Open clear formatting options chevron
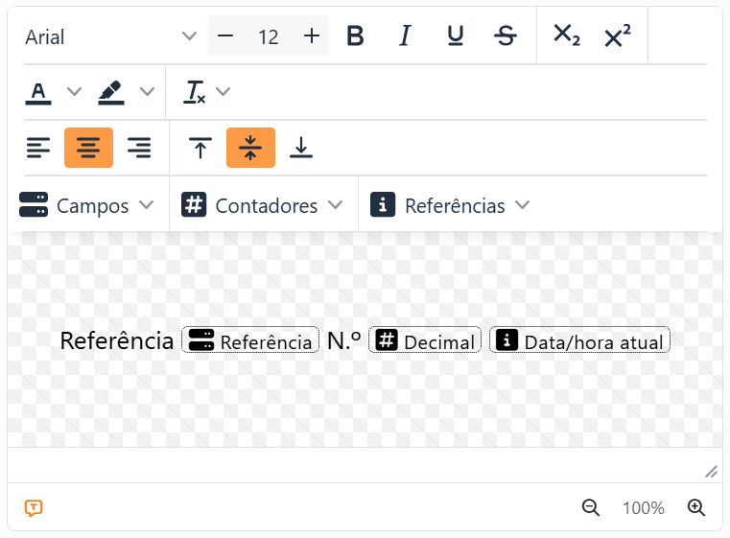The height and width of the screenshot is (538, 730). click(223, 92)
